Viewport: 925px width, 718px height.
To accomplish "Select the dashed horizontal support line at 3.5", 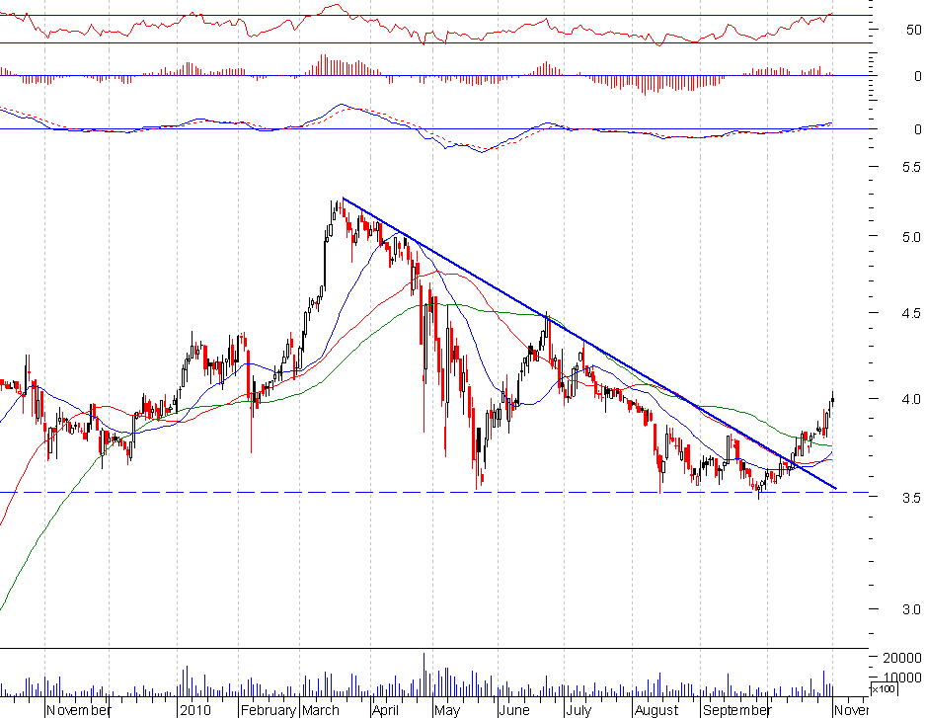I will pos(434,492).
